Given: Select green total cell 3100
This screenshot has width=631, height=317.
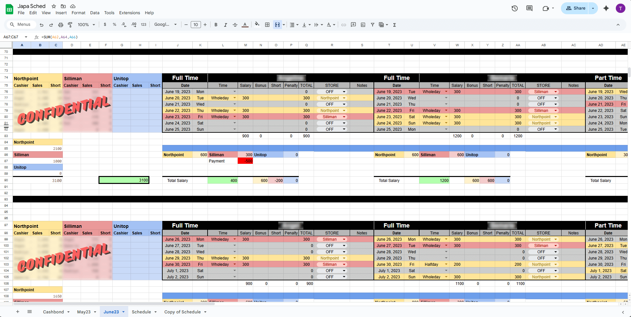Looking at the screenshot, I should [124, 180].
